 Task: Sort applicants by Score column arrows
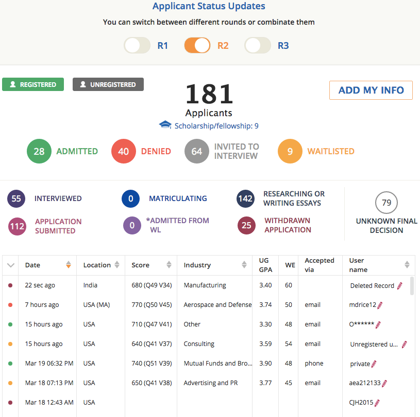point(169,265)
